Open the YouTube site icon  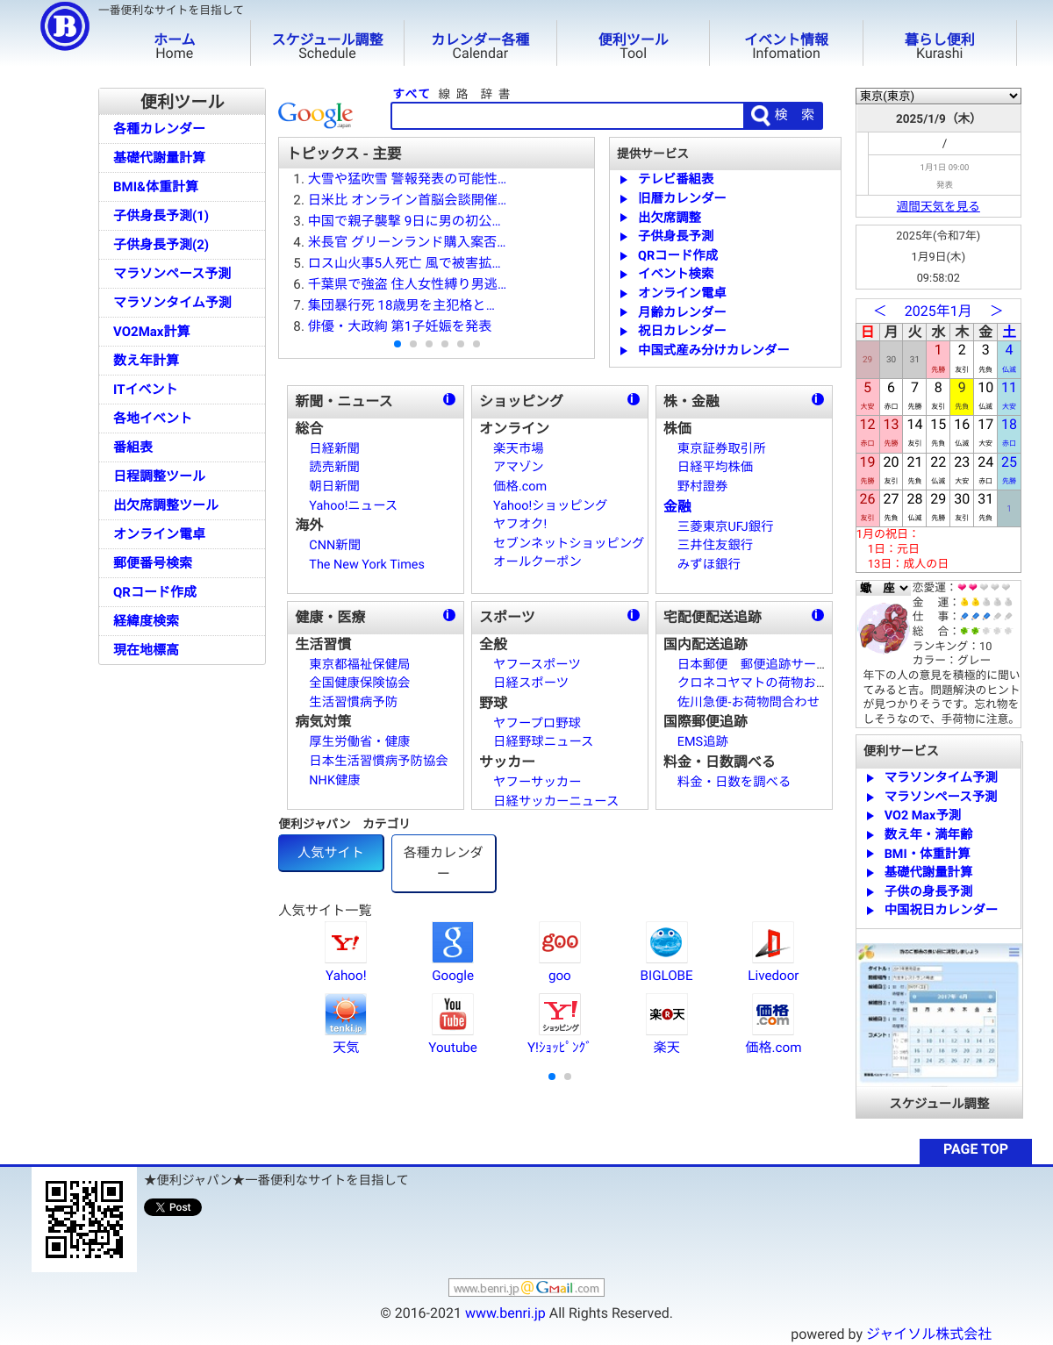pyautogui.click(x=453, y=1014)
